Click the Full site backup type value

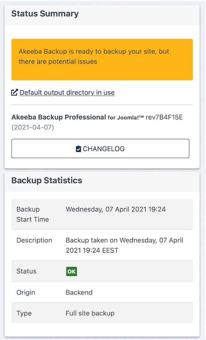[90, 313]
